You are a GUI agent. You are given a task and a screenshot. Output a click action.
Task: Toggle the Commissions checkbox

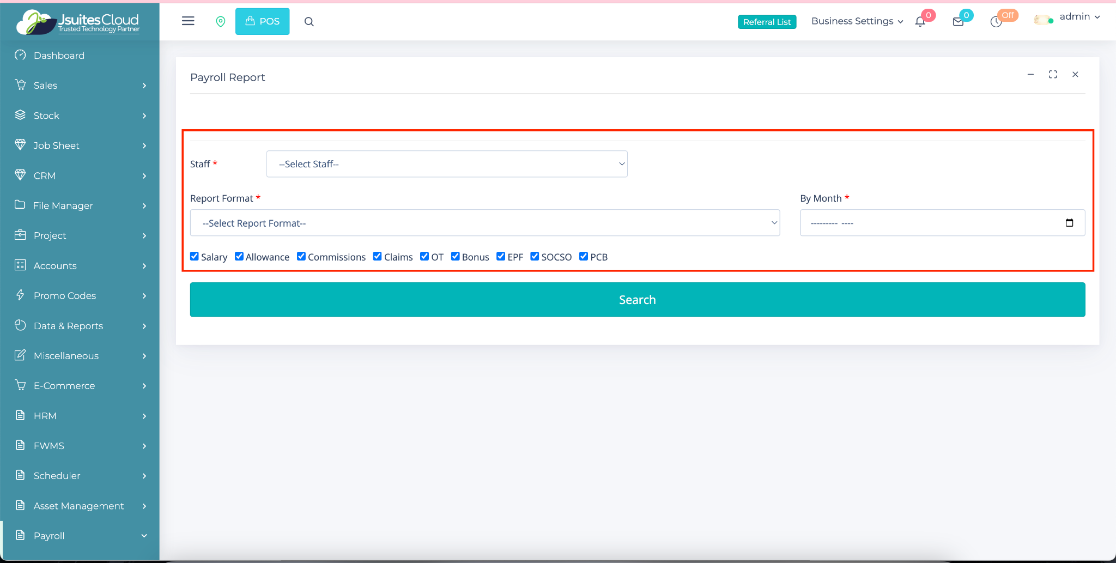[301, 256]
